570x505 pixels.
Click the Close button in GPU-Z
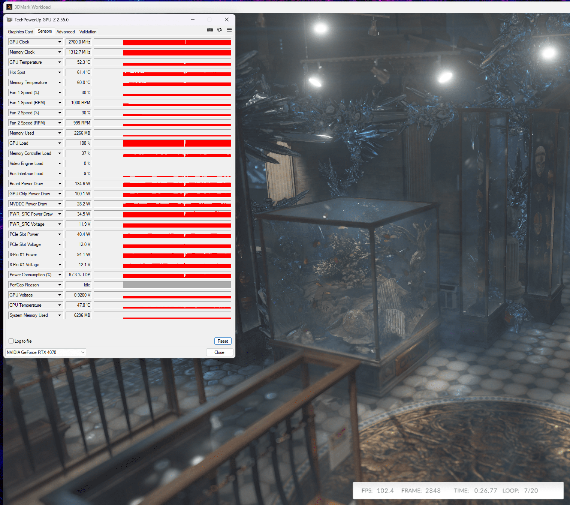coord(220,352)
